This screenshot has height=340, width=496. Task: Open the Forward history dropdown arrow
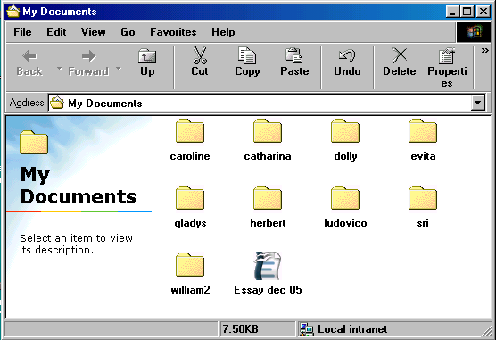click(119, 69)
